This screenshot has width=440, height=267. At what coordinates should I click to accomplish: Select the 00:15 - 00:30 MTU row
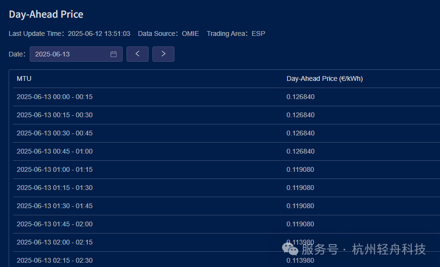coord(55,115)
